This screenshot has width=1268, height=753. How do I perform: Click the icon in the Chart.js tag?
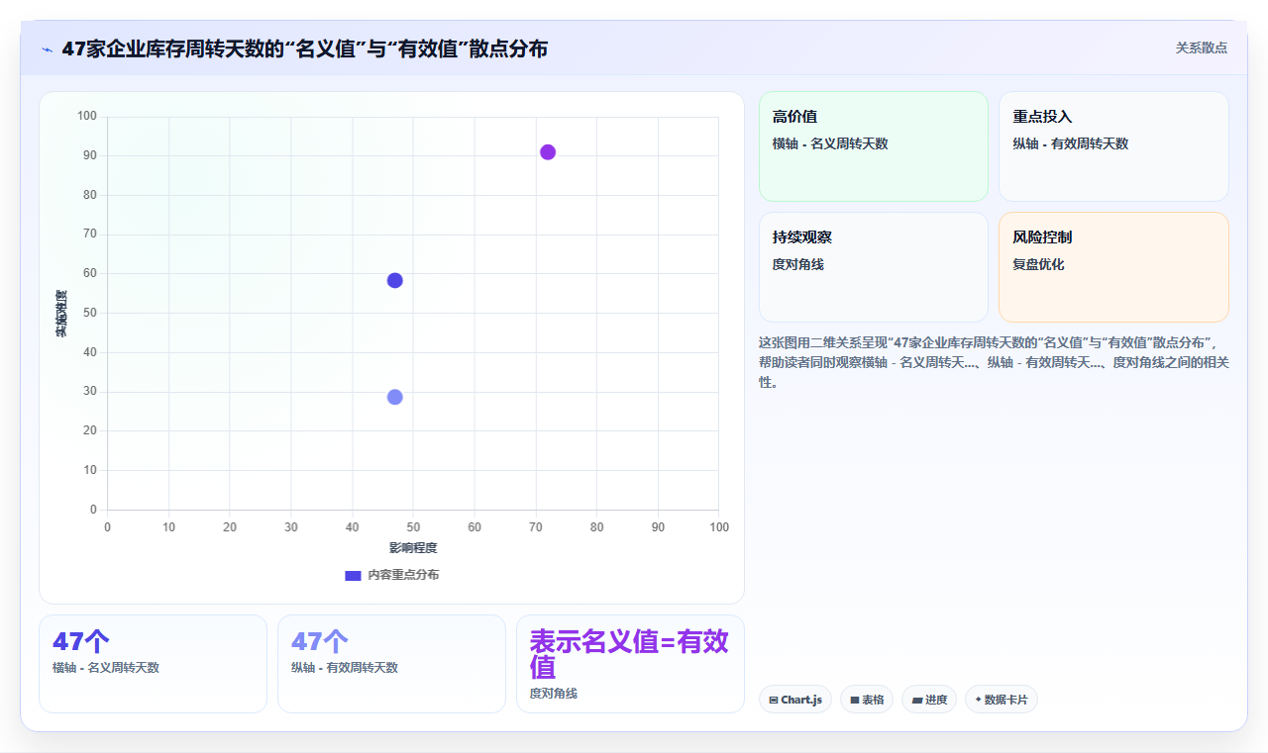[774, 701]
